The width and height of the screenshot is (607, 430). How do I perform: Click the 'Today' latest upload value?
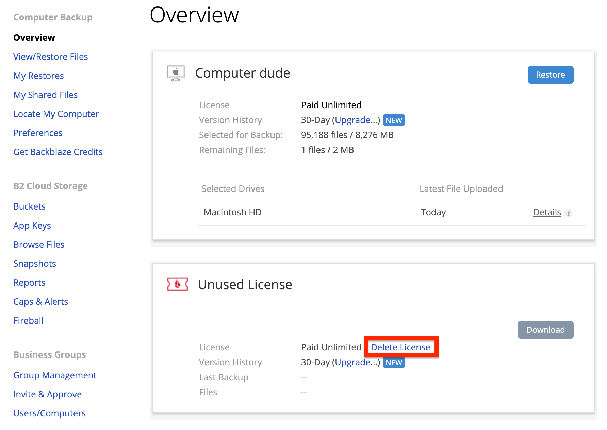[x=433, y=212]
